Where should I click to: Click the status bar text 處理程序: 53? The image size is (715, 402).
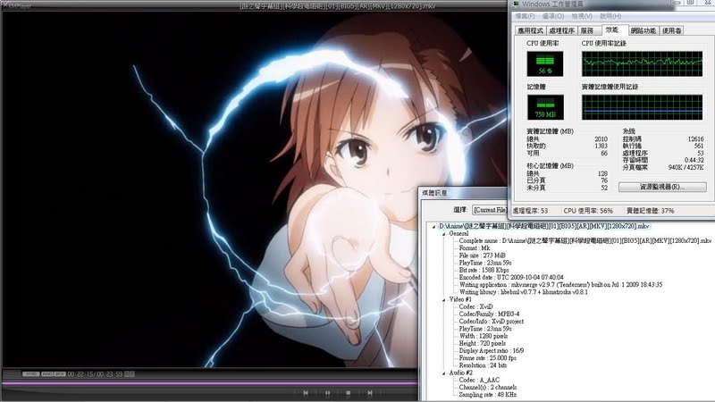pos(530,211)
